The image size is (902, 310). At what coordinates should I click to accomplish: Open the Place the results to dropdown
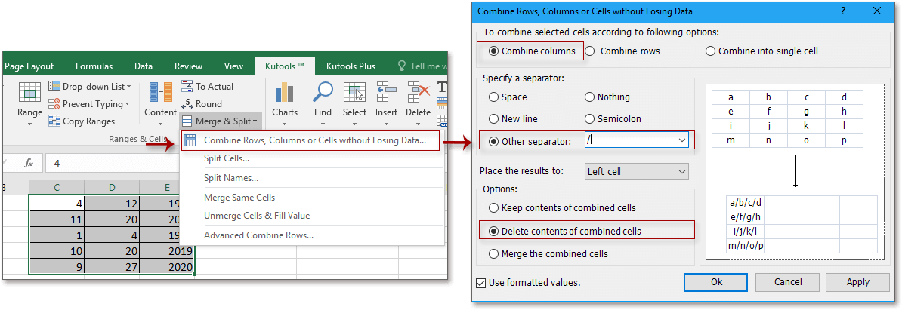681,172
